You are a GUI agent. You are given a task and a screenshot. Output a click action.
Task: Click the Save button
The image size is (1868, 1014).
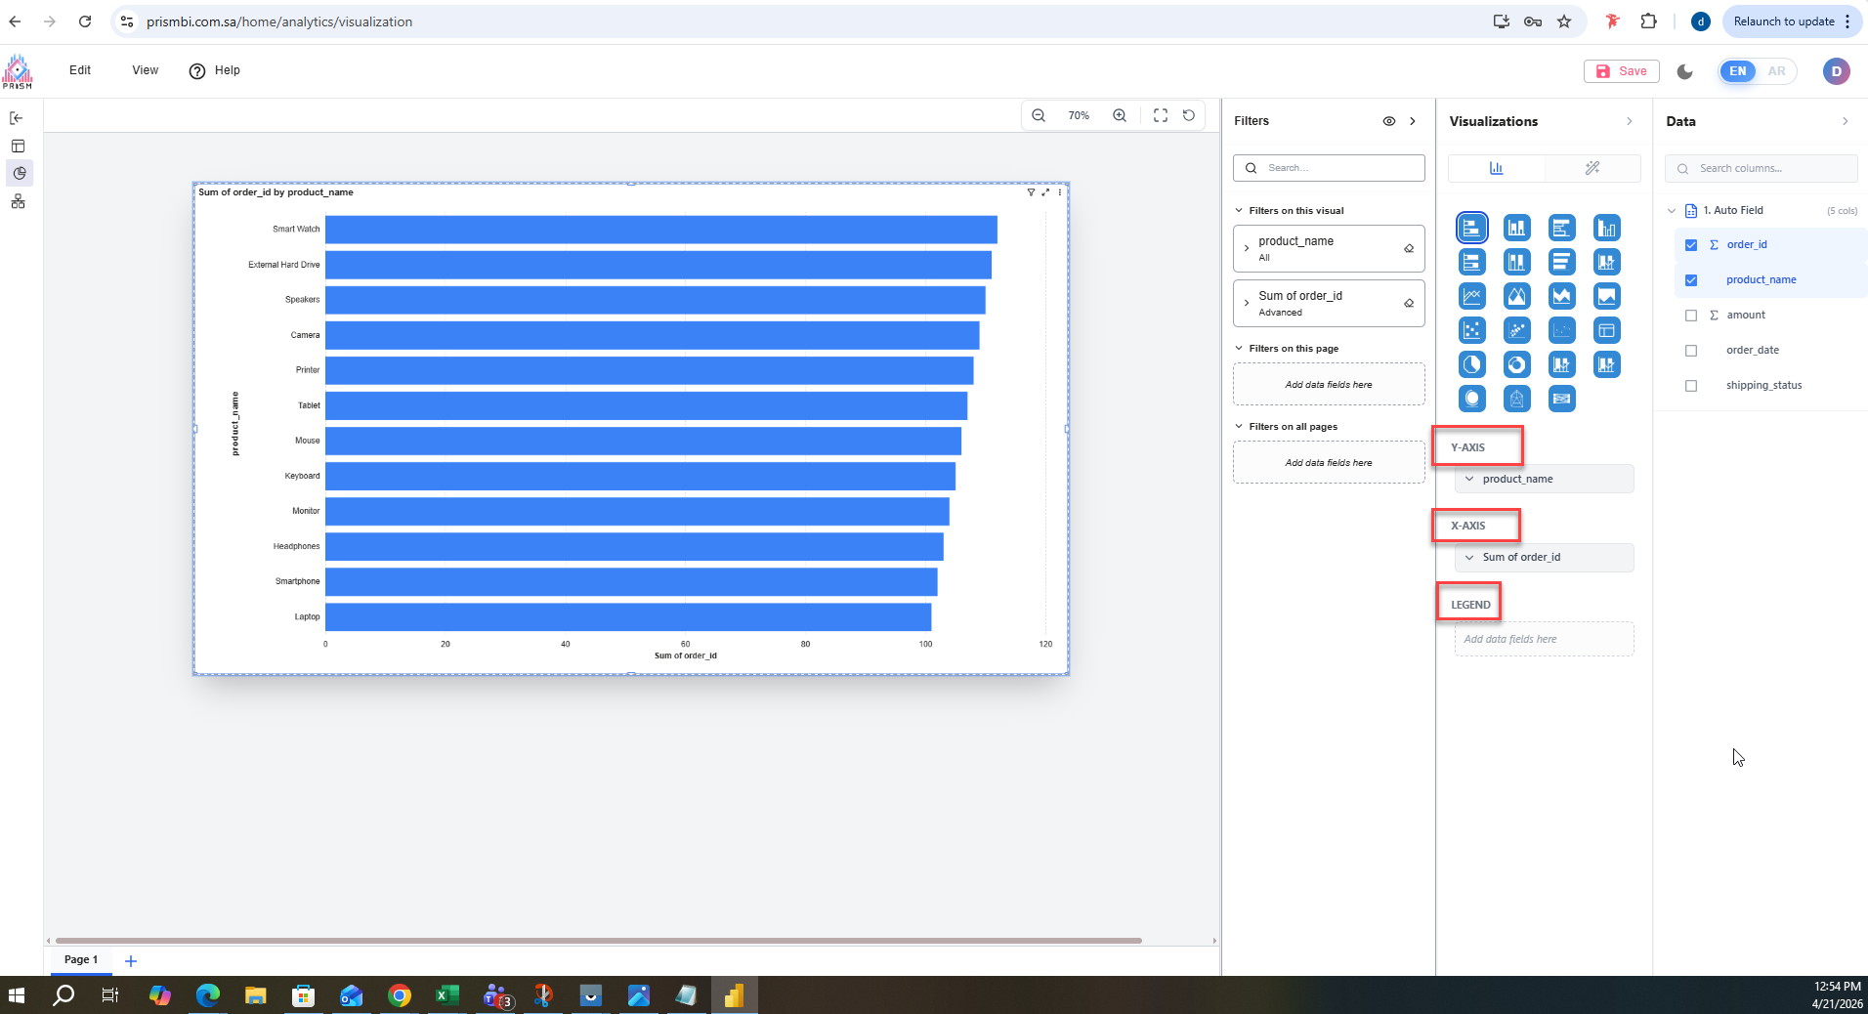pos(1621,71)
